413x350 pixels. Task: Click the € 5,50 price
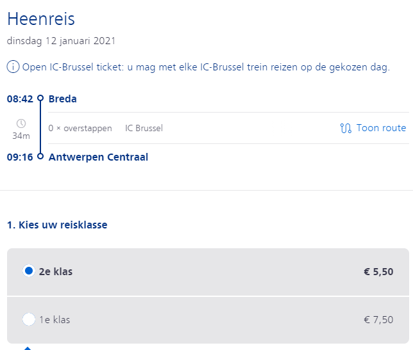point(378,272)
